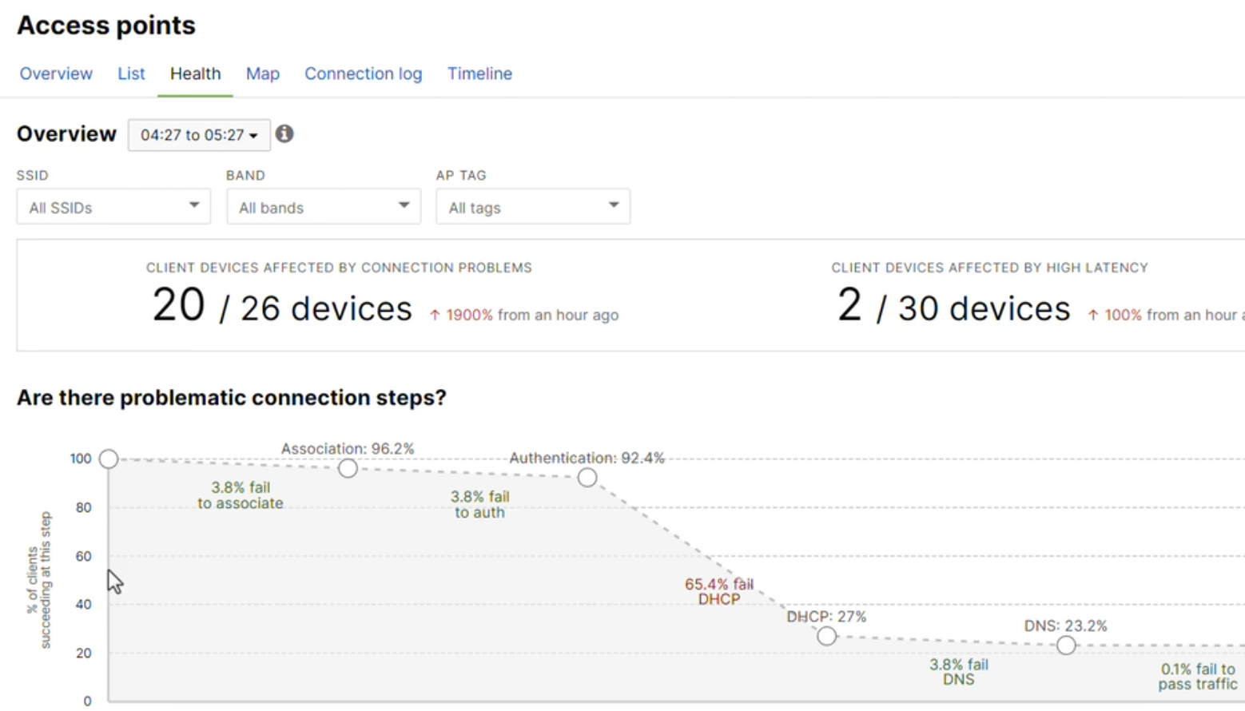
Task: Click the DNS 23.2% data point
Action: tap(1066, 645)
